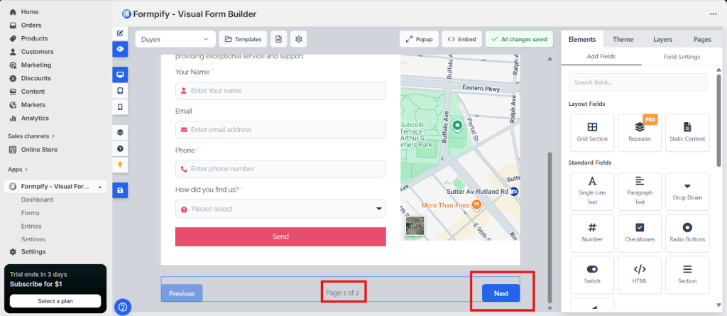Open form settings gear icon

pos(299,39)
